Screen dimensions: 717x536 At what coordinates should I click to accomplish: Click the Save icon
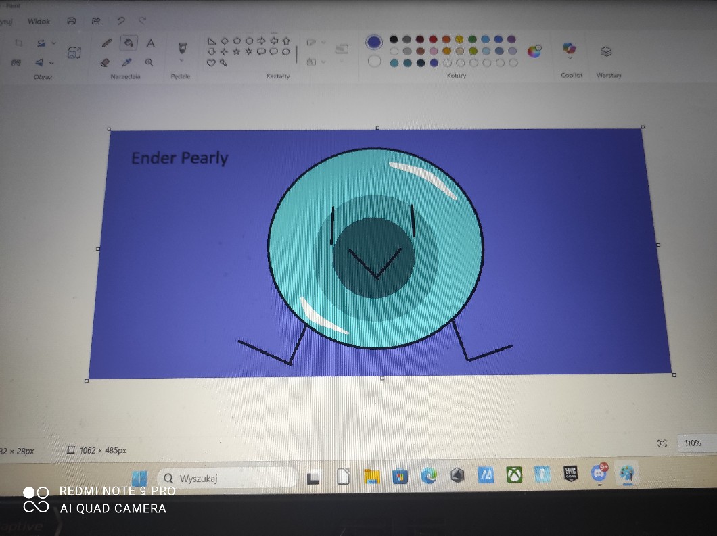point(72,21)
